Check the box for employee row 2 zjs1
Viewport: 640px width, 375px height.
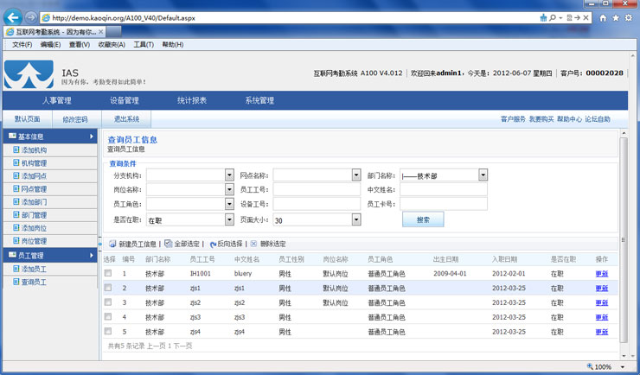108,288
